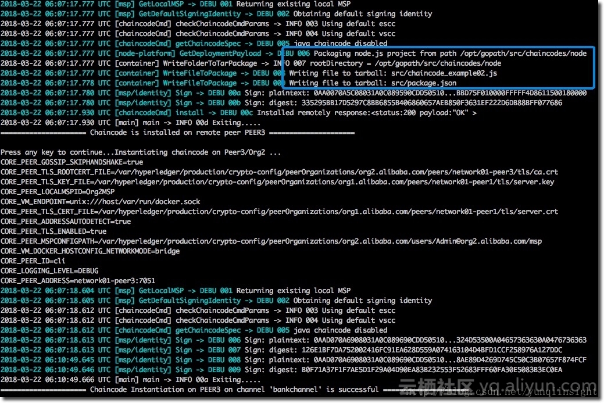Select the CORE_PEER_TLS_KEY_FILE line
Viewport: 604px width, 403px height.
277,182
